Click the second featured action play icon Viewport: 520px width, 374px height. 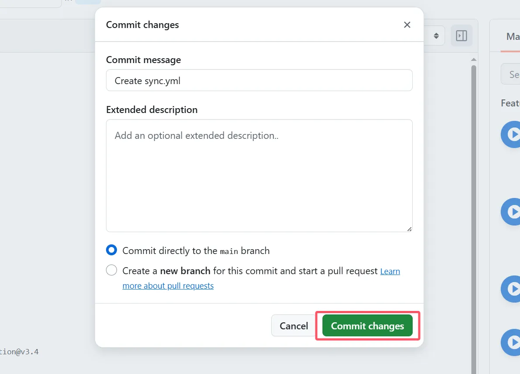click(x=512, y=212)
